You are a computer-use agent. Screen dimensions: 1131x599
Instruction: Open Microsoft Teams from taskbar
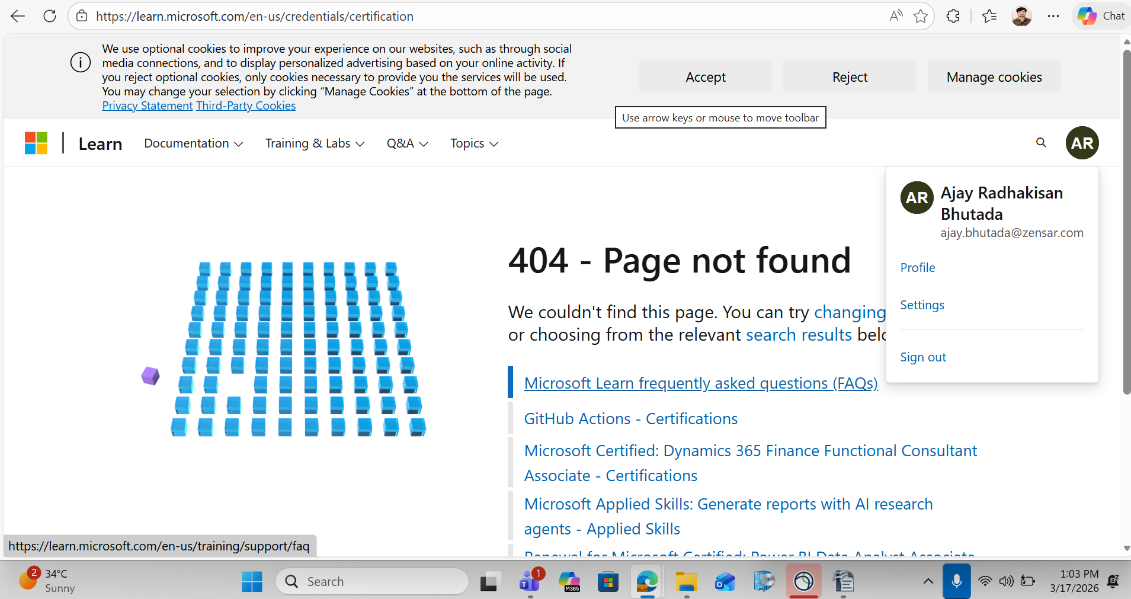[530, 581]
